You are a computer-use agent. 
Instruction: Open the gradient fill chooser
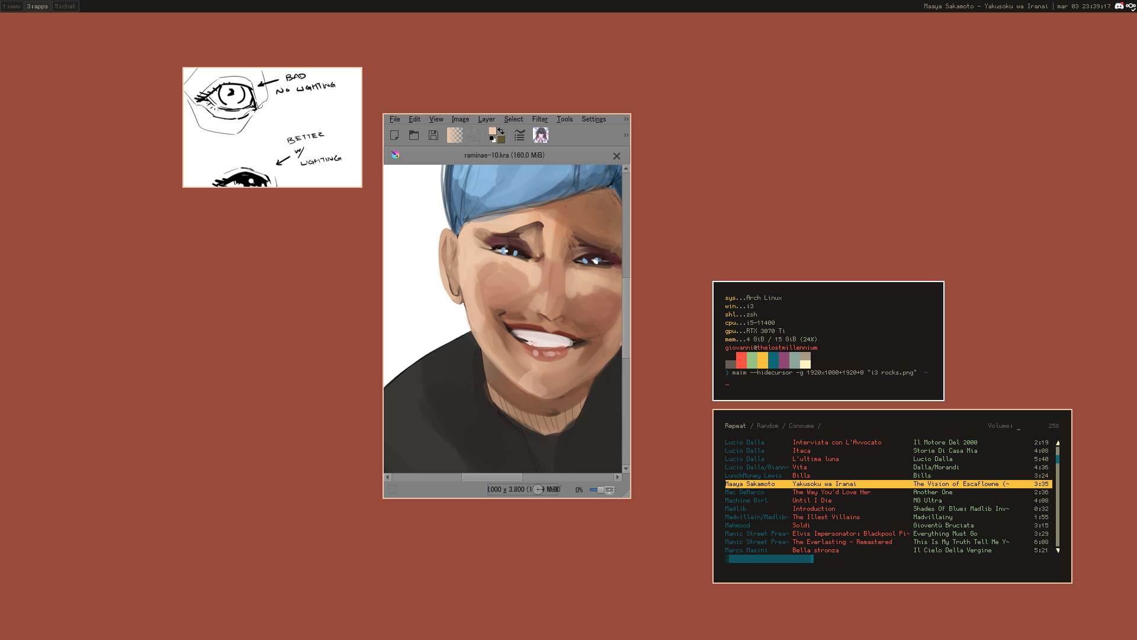coord(455,136)
